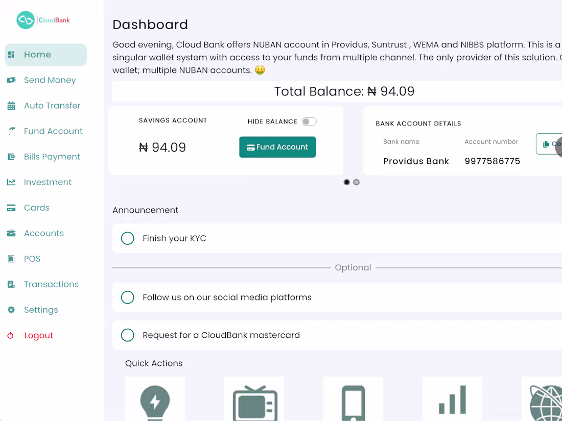This screenshot has height=421, width=562.
Task: Click the Investment chart icon
Action: click(x=11, y=182)
